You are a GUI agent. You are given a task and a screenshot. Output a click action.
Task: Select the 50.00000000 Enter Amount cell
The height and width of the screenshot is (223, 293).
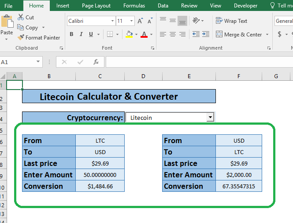point(100,175)
